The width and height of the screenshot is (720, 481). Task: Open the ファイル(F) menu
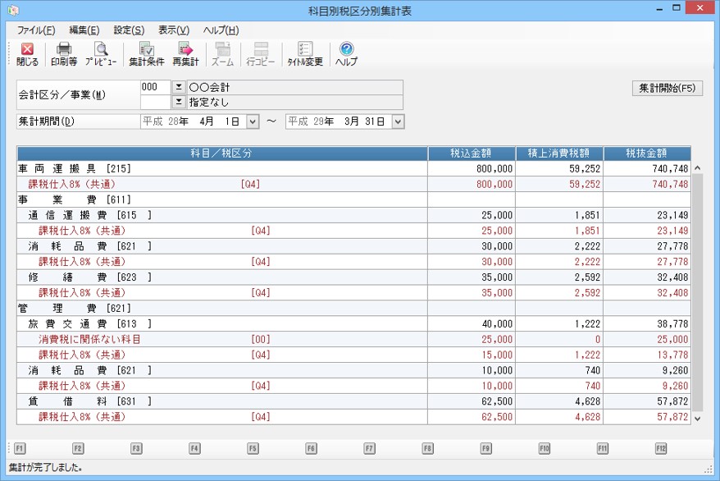(x=35, y=30)
